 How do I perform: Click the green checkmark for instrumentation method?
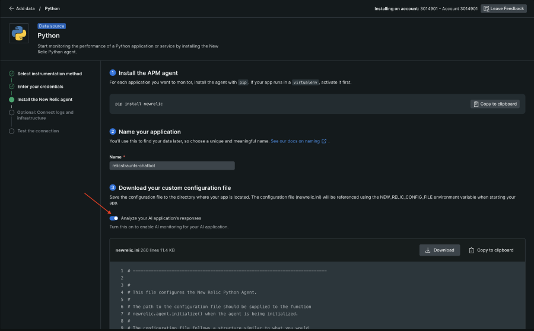(x=11, y=74)
